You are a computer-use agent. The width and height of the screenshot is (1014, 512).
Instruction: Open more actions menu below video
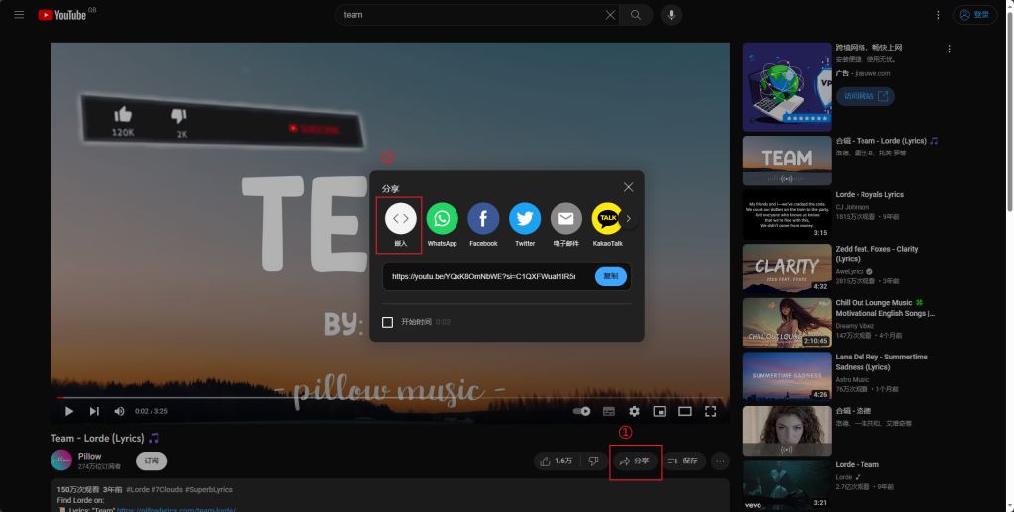[x=720, y=461]
